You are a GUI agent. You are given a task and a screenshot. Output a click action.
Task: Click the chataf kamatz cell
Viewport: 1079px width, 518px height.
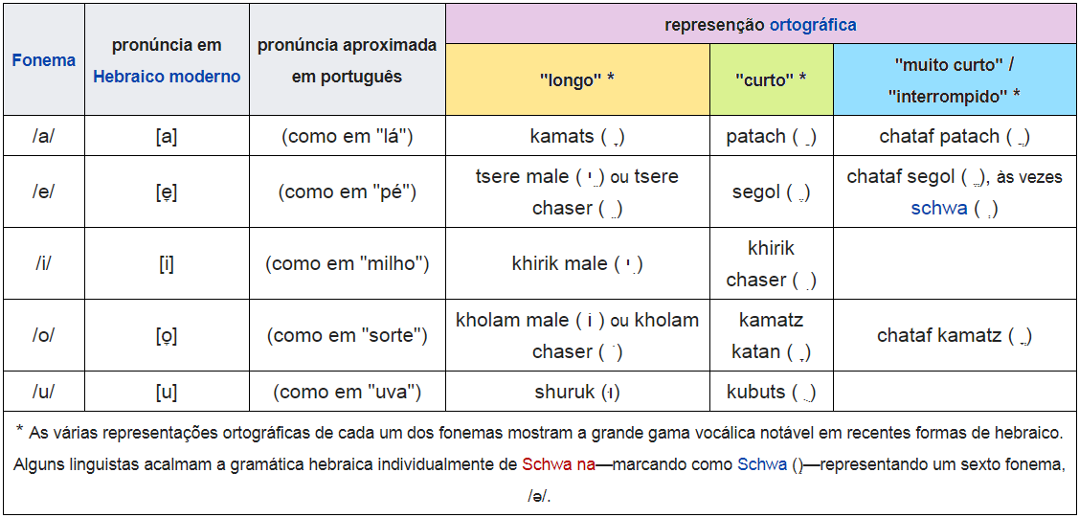click(x=954, y=336)
